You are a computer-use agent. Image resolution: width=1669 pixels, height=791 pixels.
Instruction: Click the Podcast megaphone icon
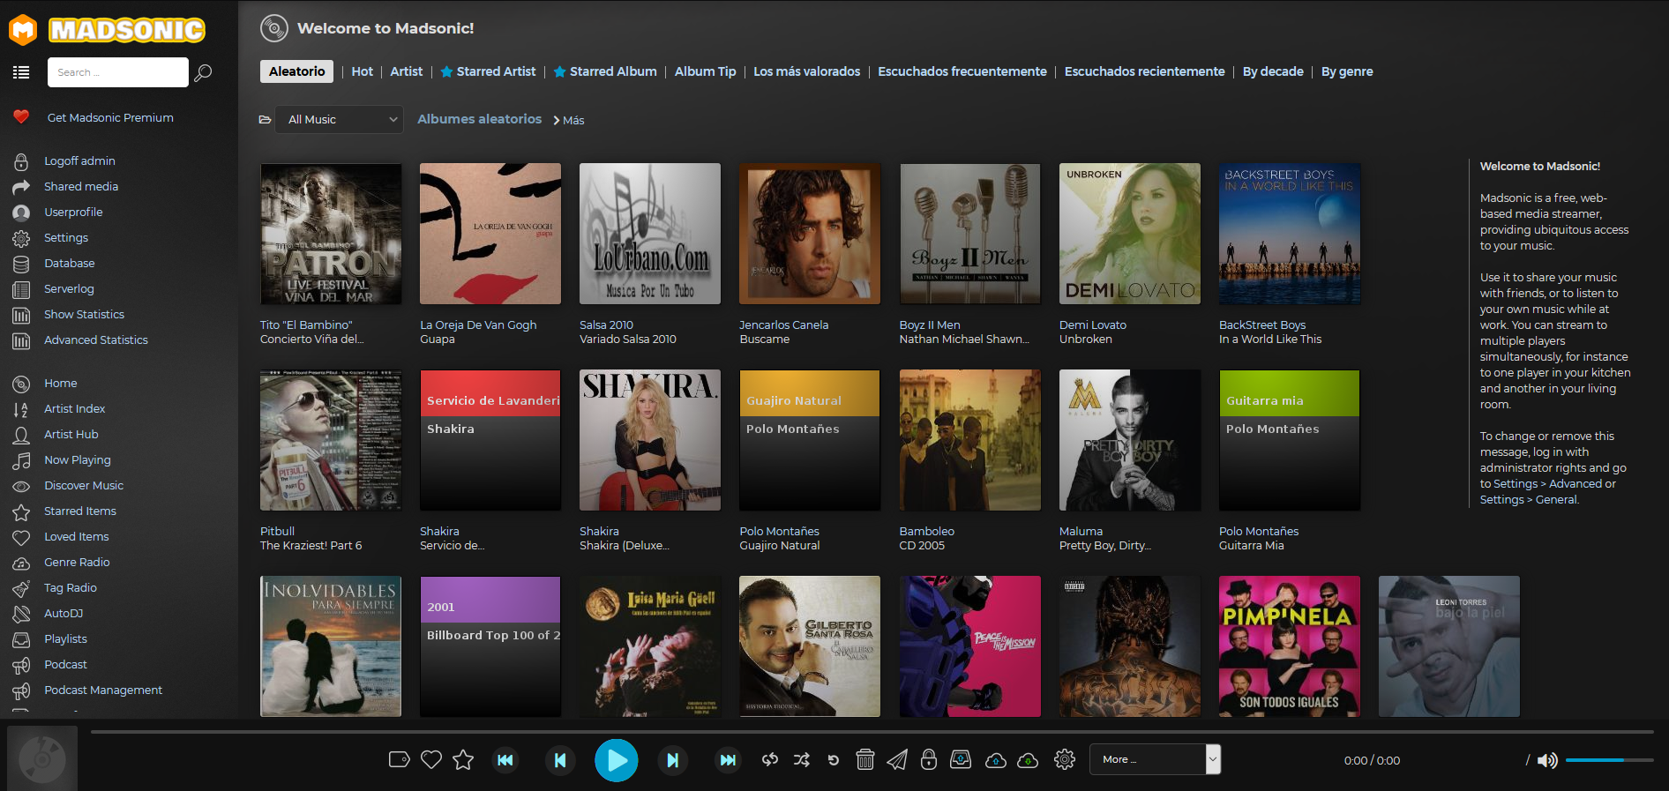21,665
